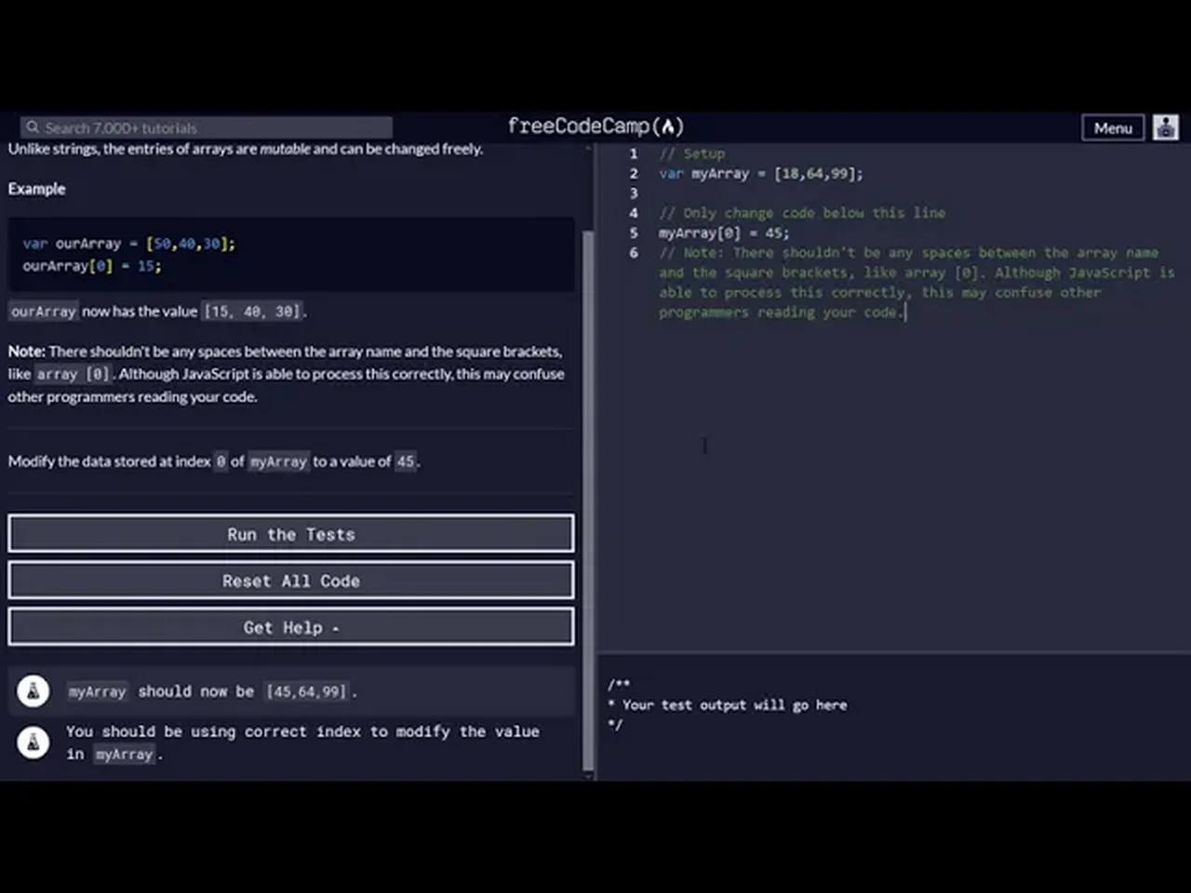Click the "[15, 40, 30]" value

(x=254, y=312)
